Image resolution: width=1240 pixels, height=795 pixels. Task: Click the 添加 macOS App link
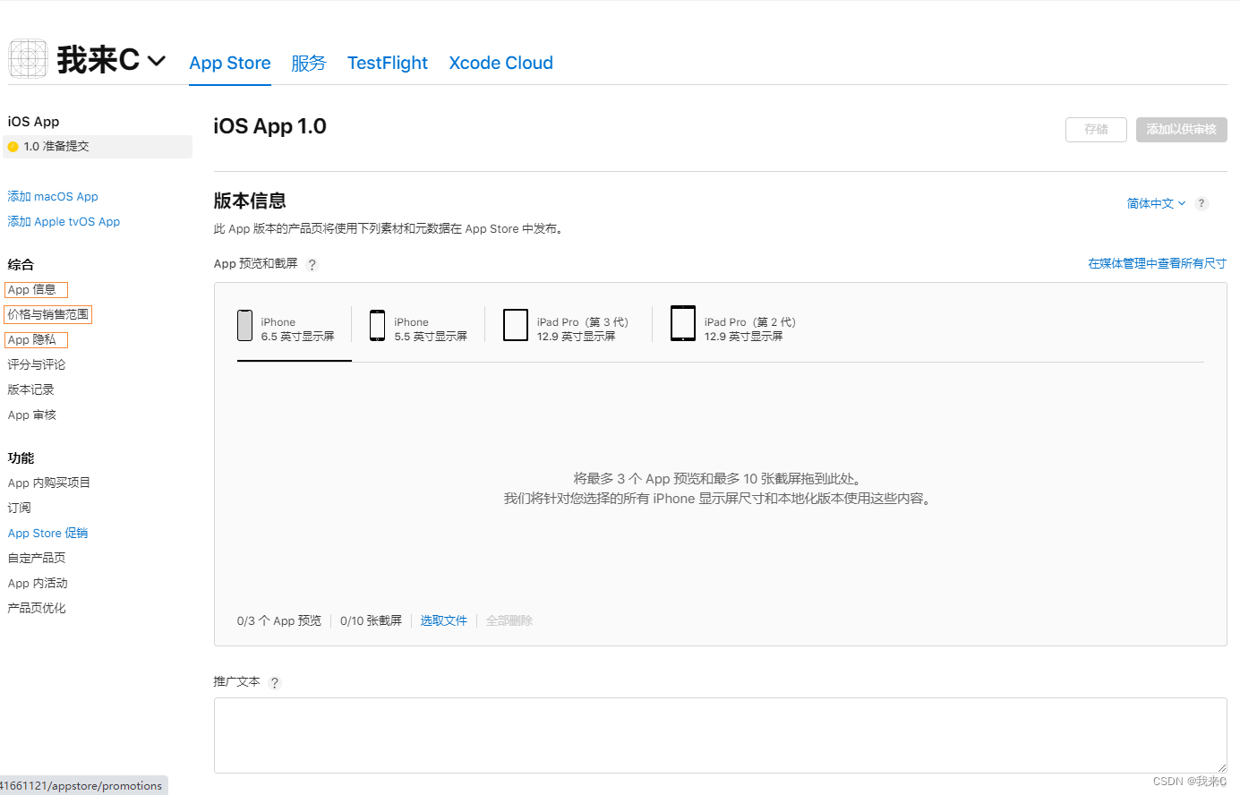[53, 196]
